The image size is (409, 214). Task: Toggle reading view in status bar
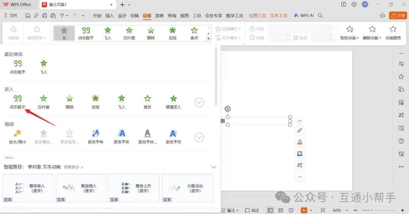coord(291,210)
